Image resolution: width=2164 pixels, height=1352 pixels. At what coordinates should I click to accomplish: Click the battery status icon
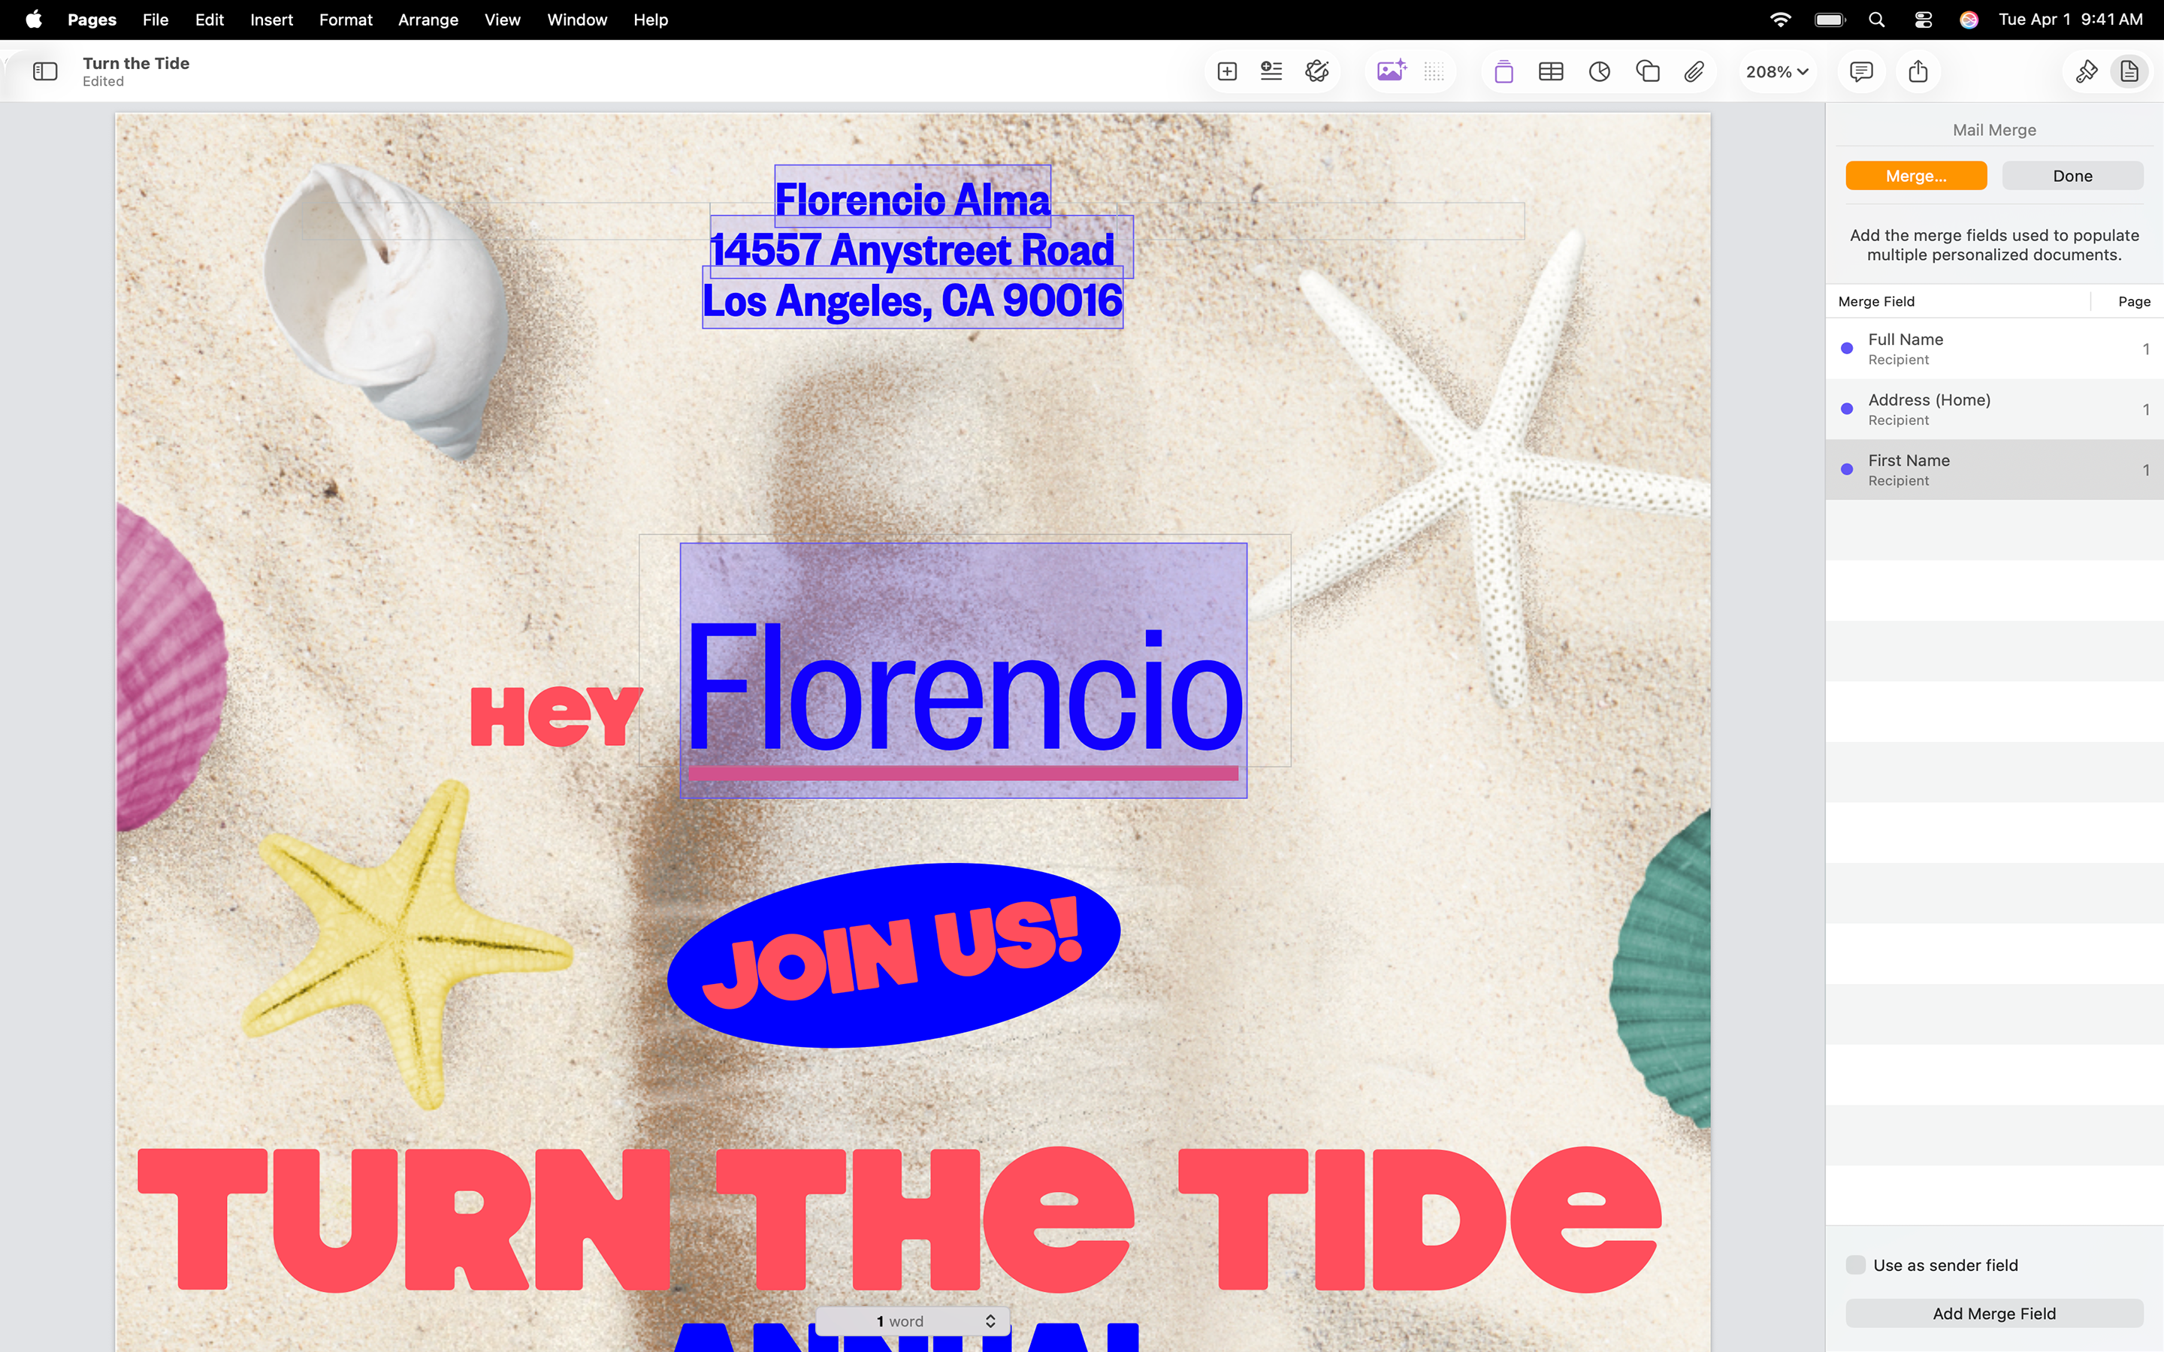click(1830, 20)
